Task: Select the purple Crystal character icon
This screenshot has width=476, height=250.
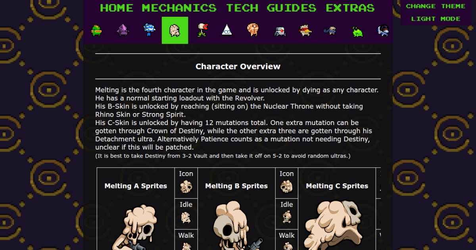Action: coord(123,31)
